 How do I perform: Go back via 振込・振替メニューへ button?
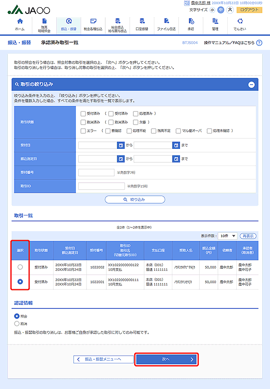(103, 359)
